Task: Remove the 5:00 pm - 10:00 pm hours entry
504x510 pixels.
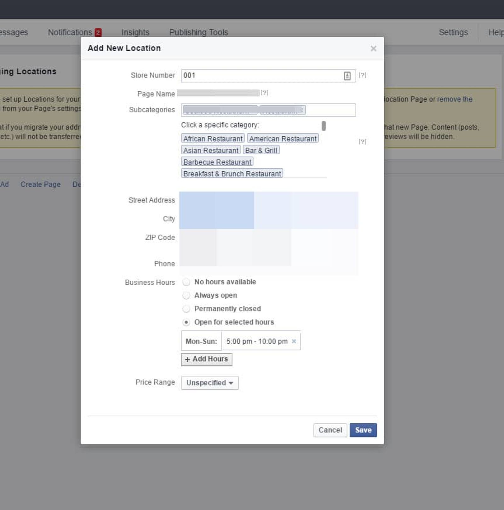Action: [x=294, y=341]
